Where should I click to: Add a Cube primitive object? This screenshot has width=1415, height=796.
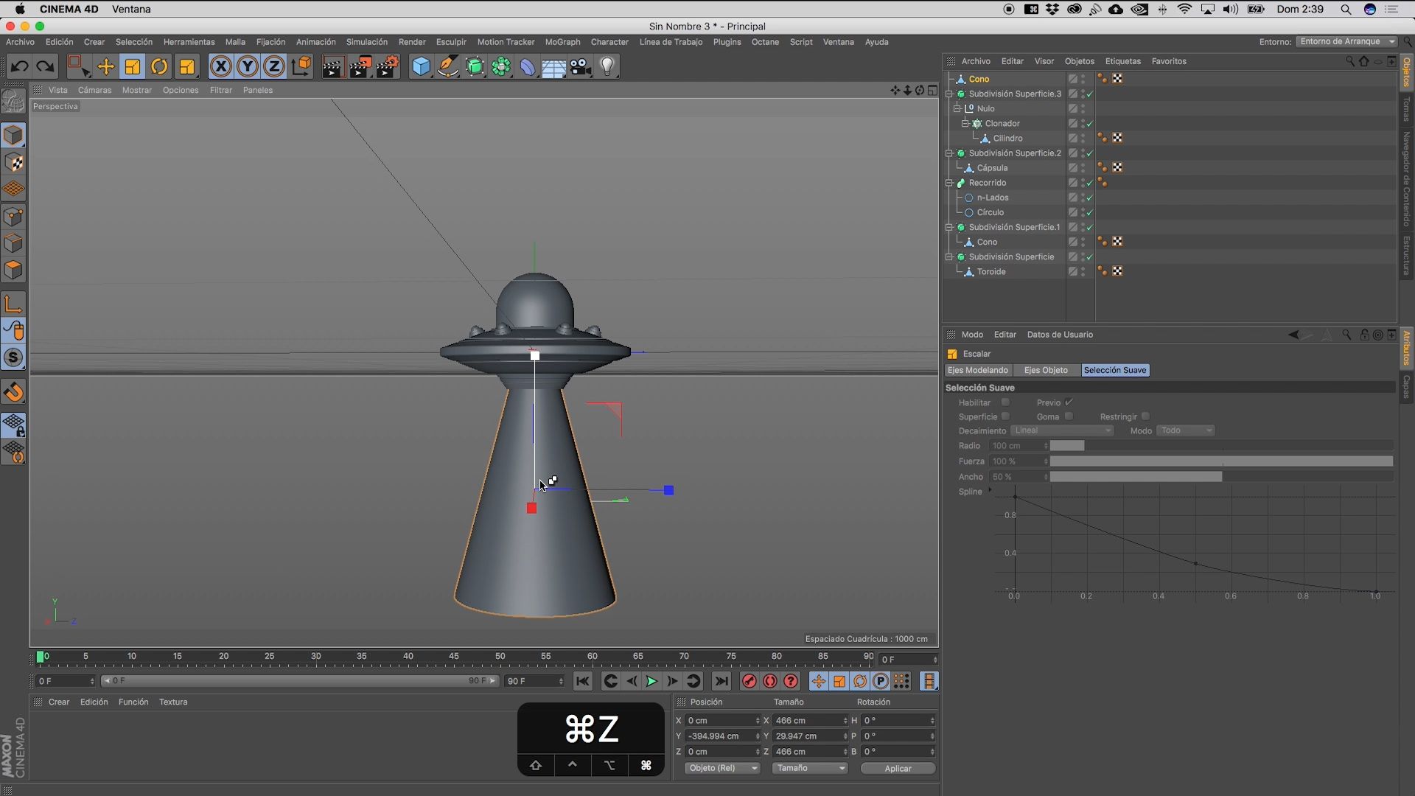[421, 66]
